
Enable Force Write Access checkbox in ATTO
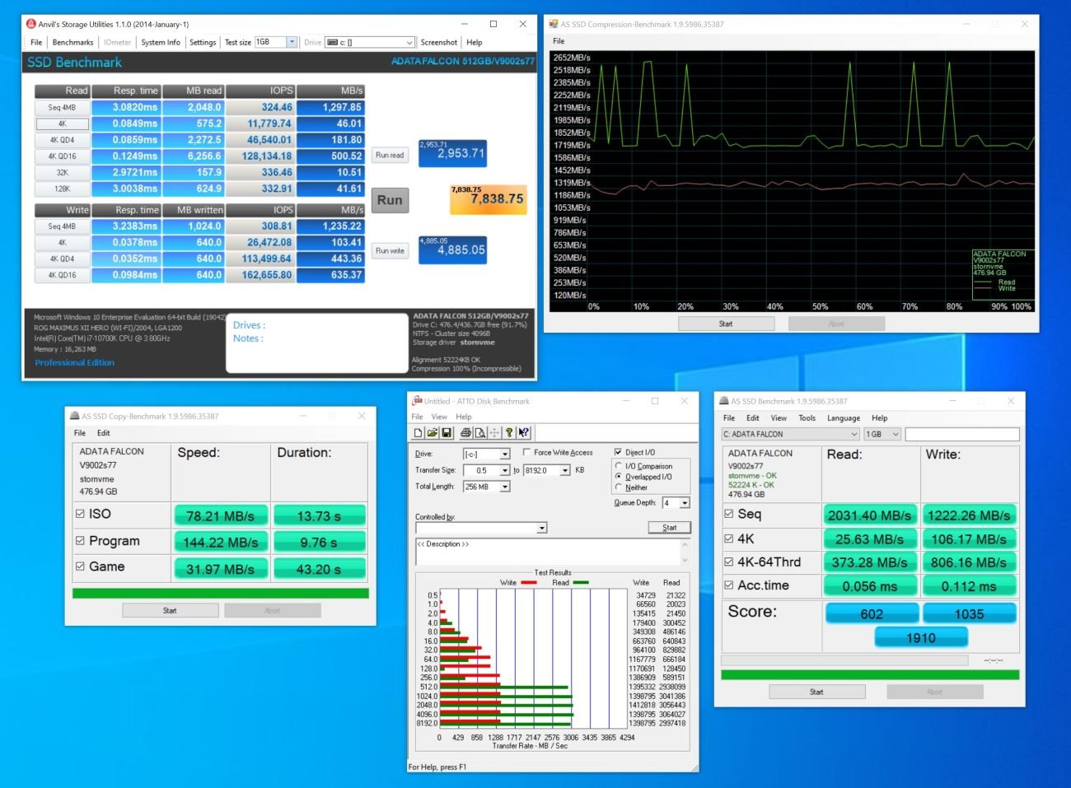click(526, 452)
